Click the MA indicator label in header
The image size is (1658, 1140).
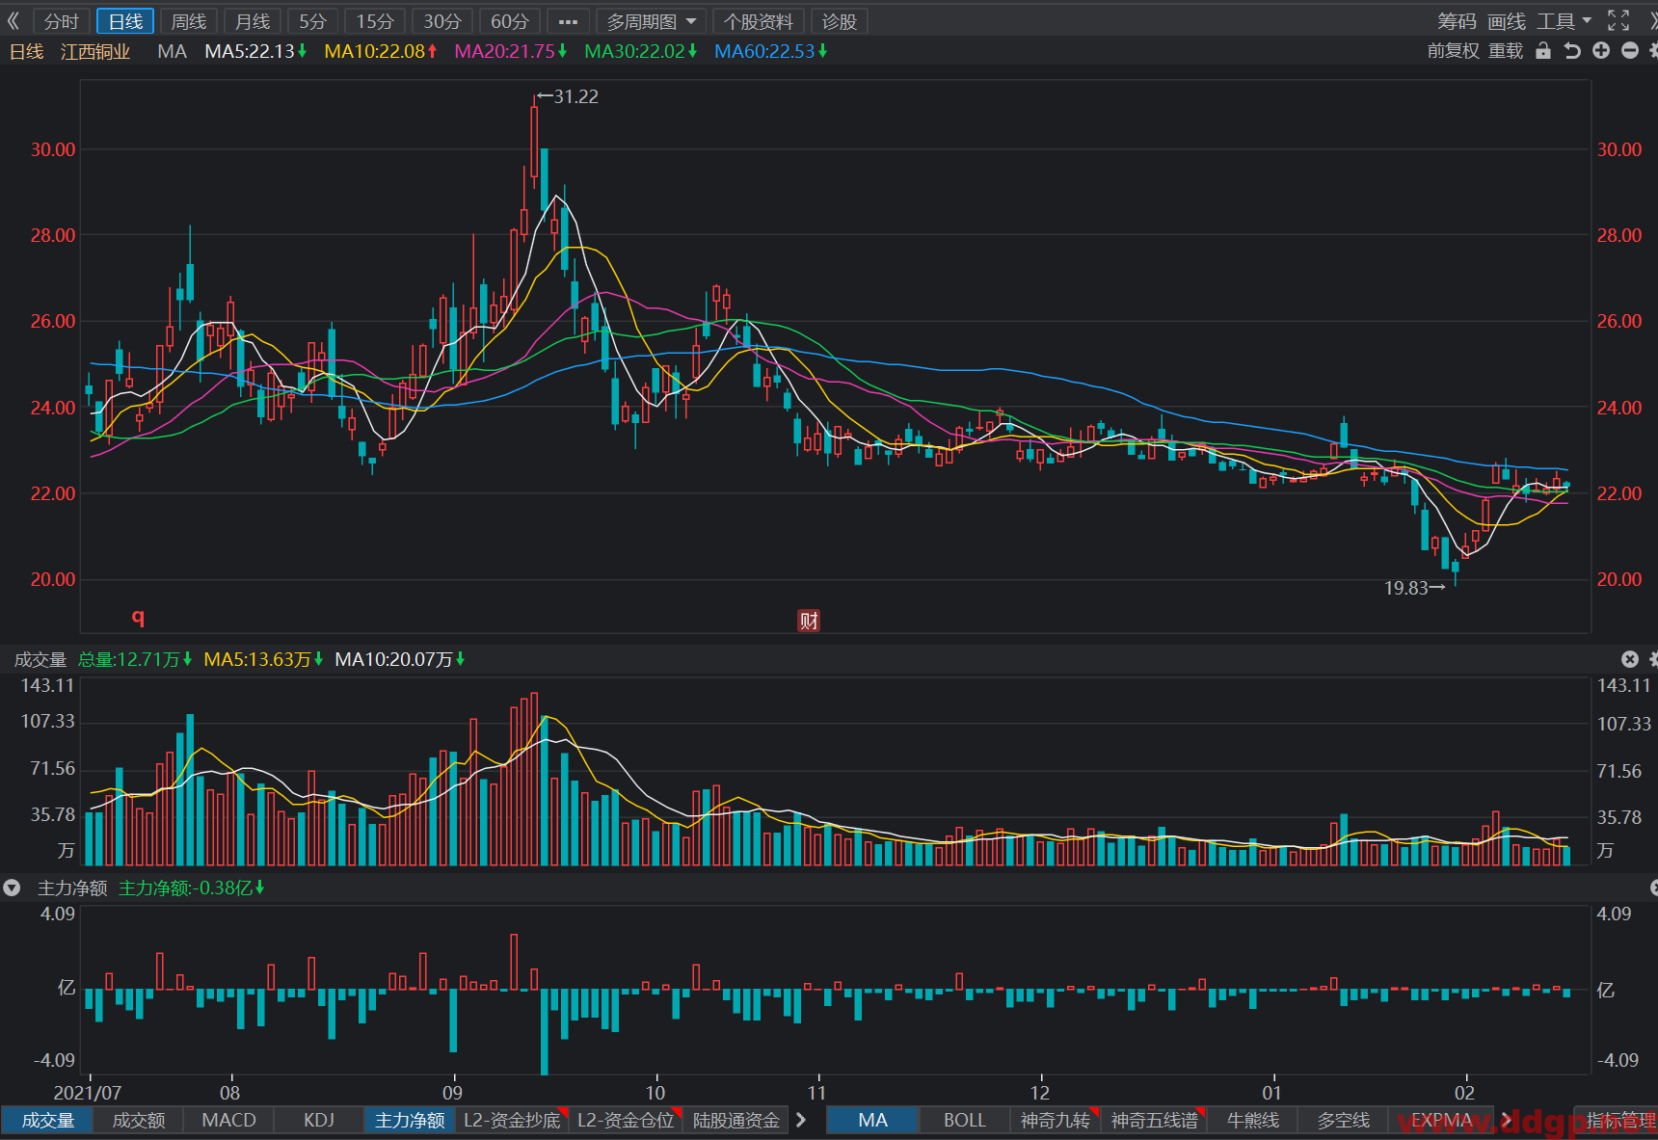(172, 51)
